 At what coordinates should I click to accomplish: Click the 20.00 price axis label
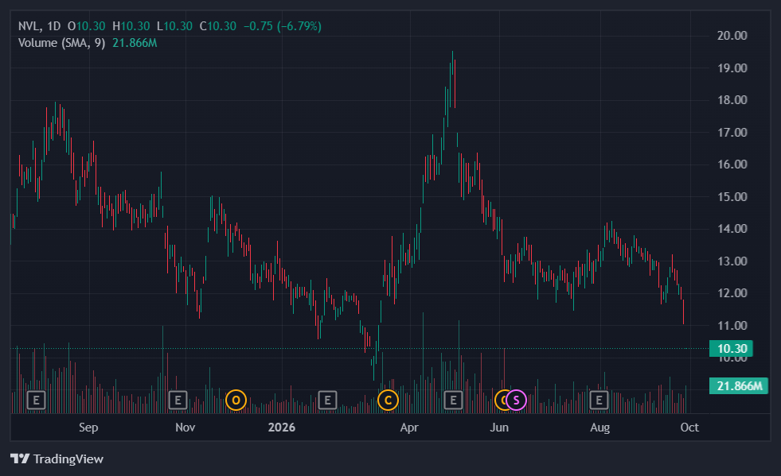[732, 36]
